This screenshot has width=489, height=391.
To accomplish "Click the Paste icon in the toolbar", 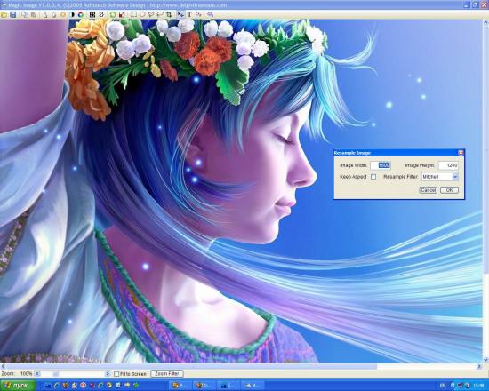I will pyautogui.click(x=34, y=14).
